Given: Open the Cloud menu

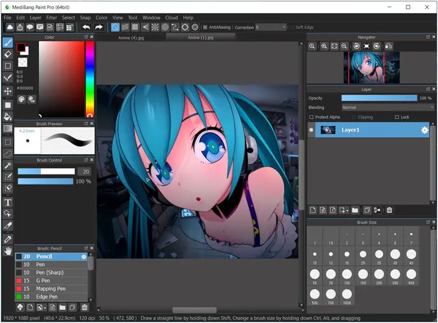Looking at the screenshot, I should [171, 18].
